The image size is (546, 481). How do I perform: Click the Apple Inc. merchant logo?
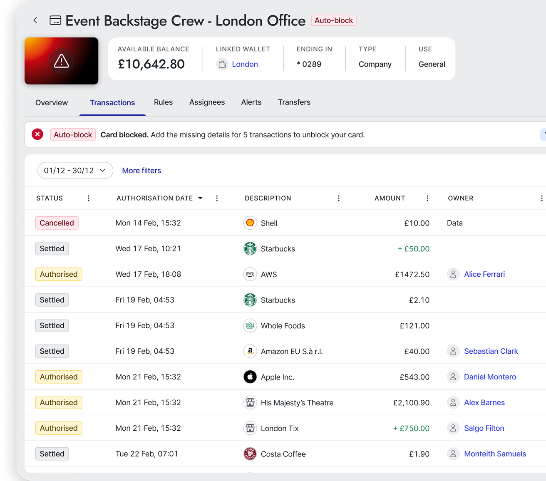pyautogui.click(x=250, y=377)
